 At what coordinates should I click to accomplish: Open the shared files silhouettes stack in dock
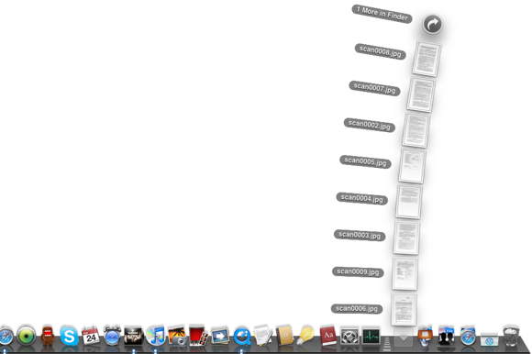tap(446, 336)
